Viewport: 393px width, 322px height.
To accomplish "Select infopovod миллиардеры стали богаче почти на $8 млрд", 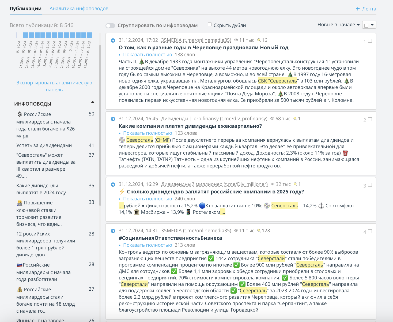I will pos(46,300).
